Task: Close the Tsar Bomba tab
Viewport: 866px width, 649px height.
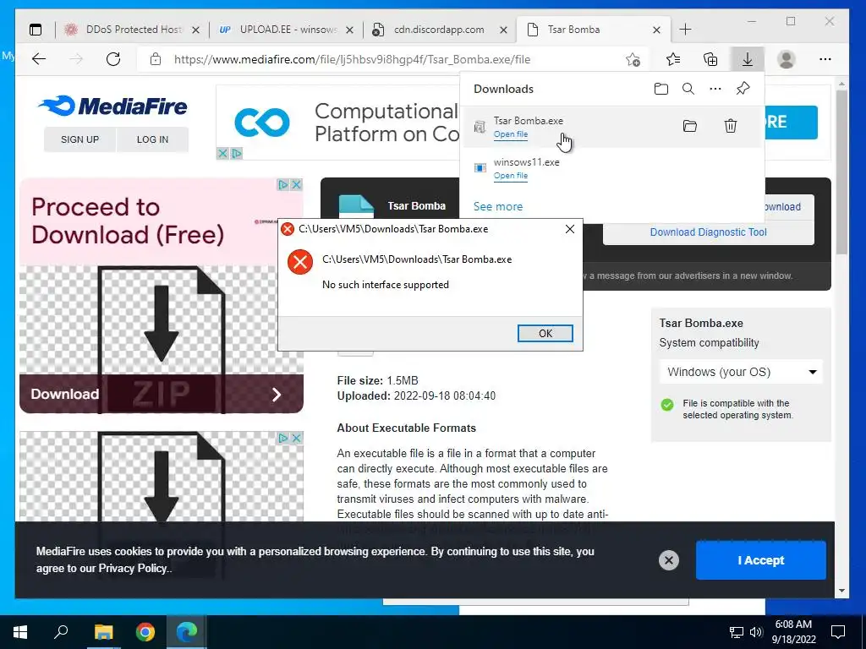Action: pyautogui.click(x=656, y=30)
